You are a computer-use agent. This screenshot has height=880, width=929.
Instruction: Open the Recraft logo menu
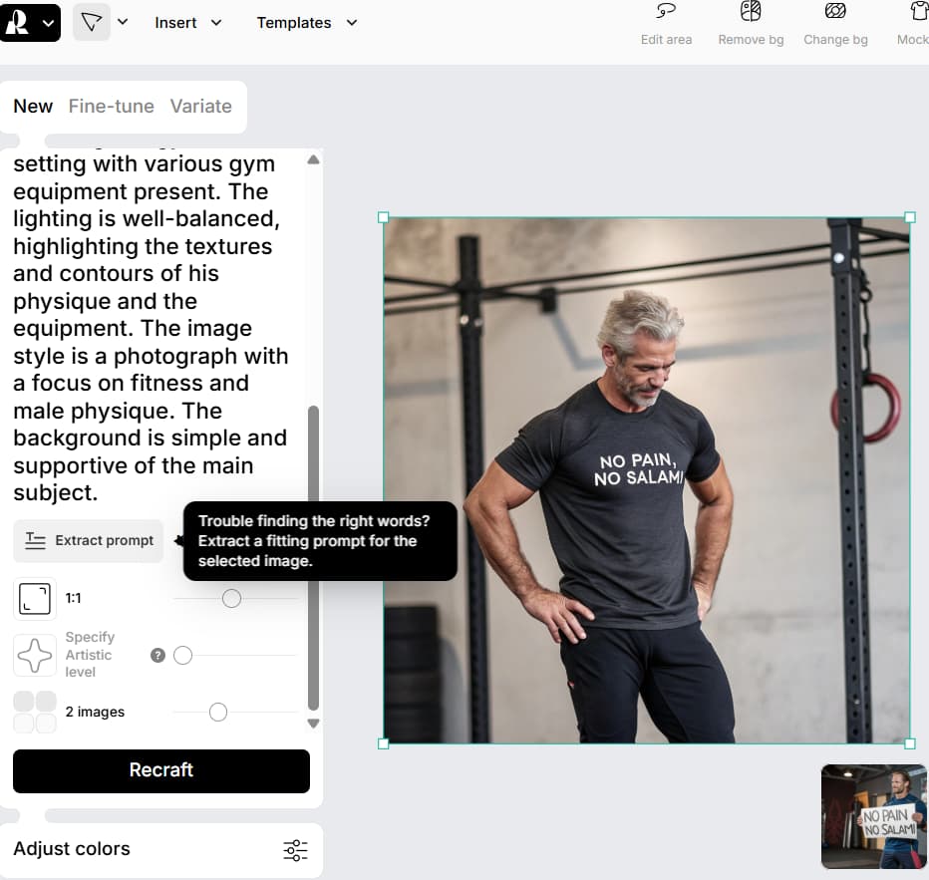[30, 23]
